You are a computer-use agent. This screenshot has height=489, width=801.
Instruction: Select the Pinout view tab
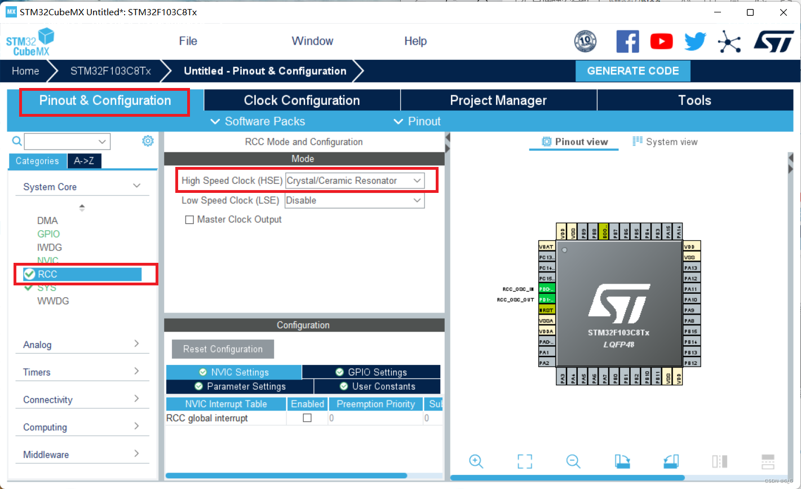pos(574,142)
